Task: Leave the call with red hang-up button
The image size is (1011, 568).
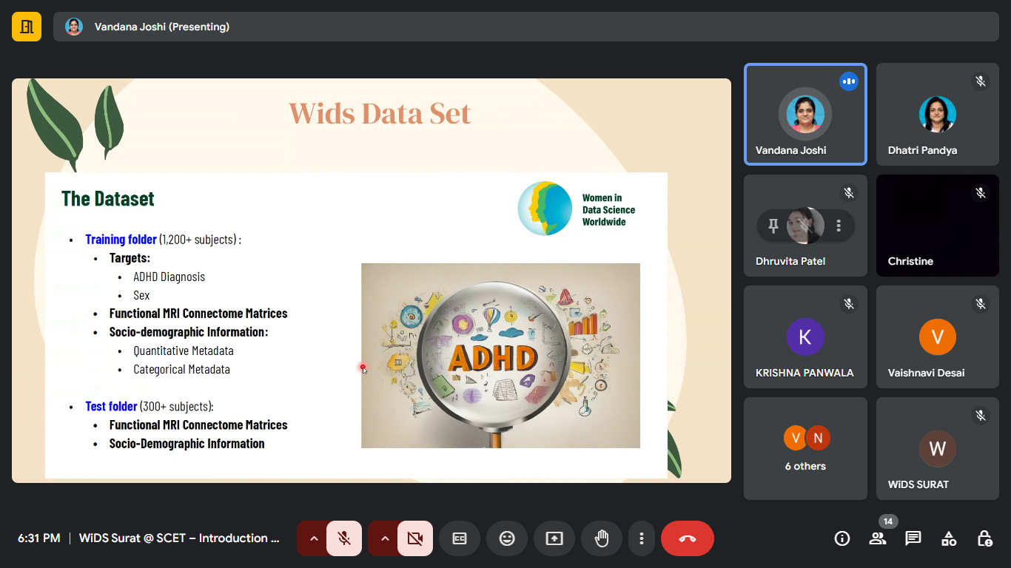Action: pos(687,538)
